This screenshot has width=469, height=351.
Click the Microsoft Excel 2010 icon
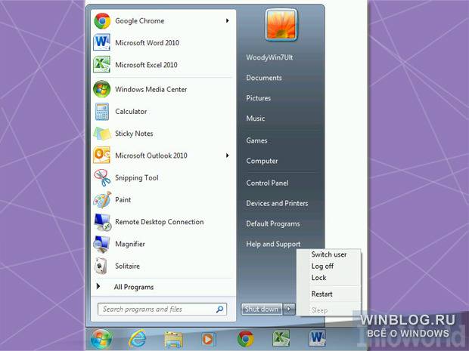pos(101,64)
